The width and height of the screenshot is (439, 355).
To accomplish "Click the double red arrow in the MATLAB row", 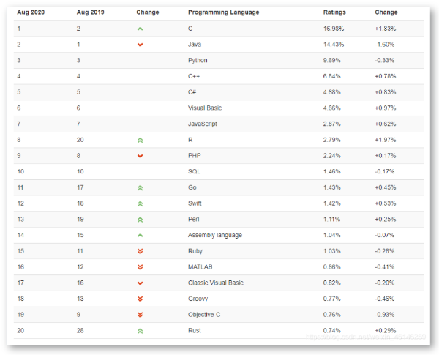I will [140, 267].
